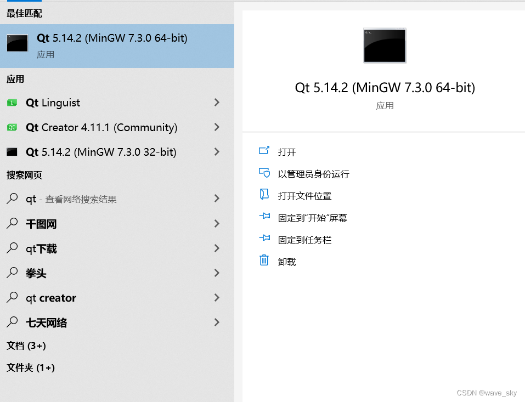The width and height of the screenshot is (525, 402).
Task: Expand the qt creator suggestion chevron
Action: [217, 298]
